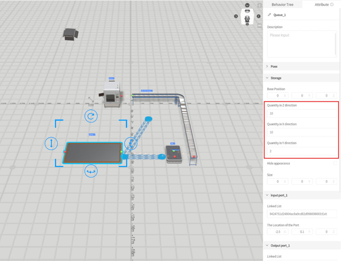Click the red port dot on queue's left edge
The image size is (341, 261).
click(65, 151)
